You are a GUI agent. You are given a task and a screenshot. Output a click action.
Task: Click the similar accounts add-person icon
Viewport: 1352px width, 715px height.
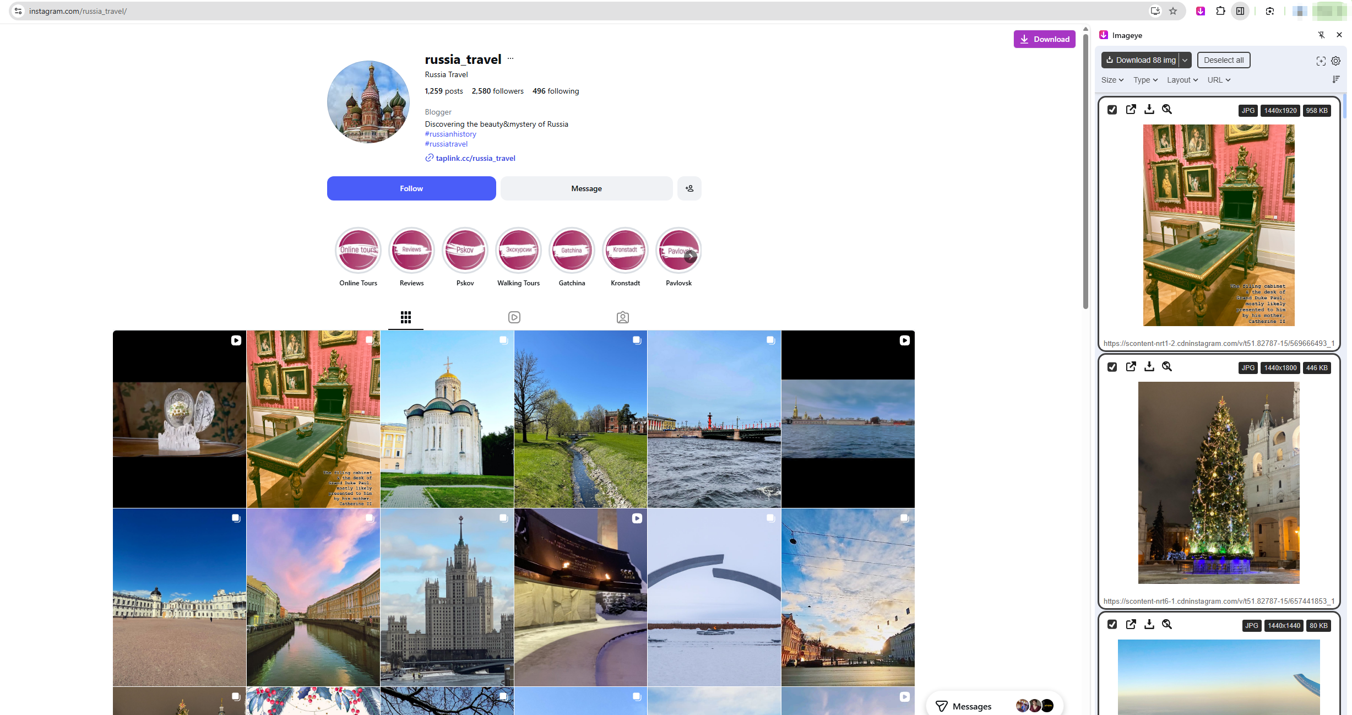689,188
